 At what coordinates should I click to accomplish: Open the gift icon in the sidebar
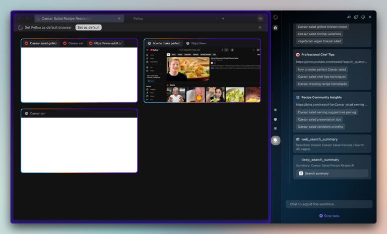(x=276, y=28)
